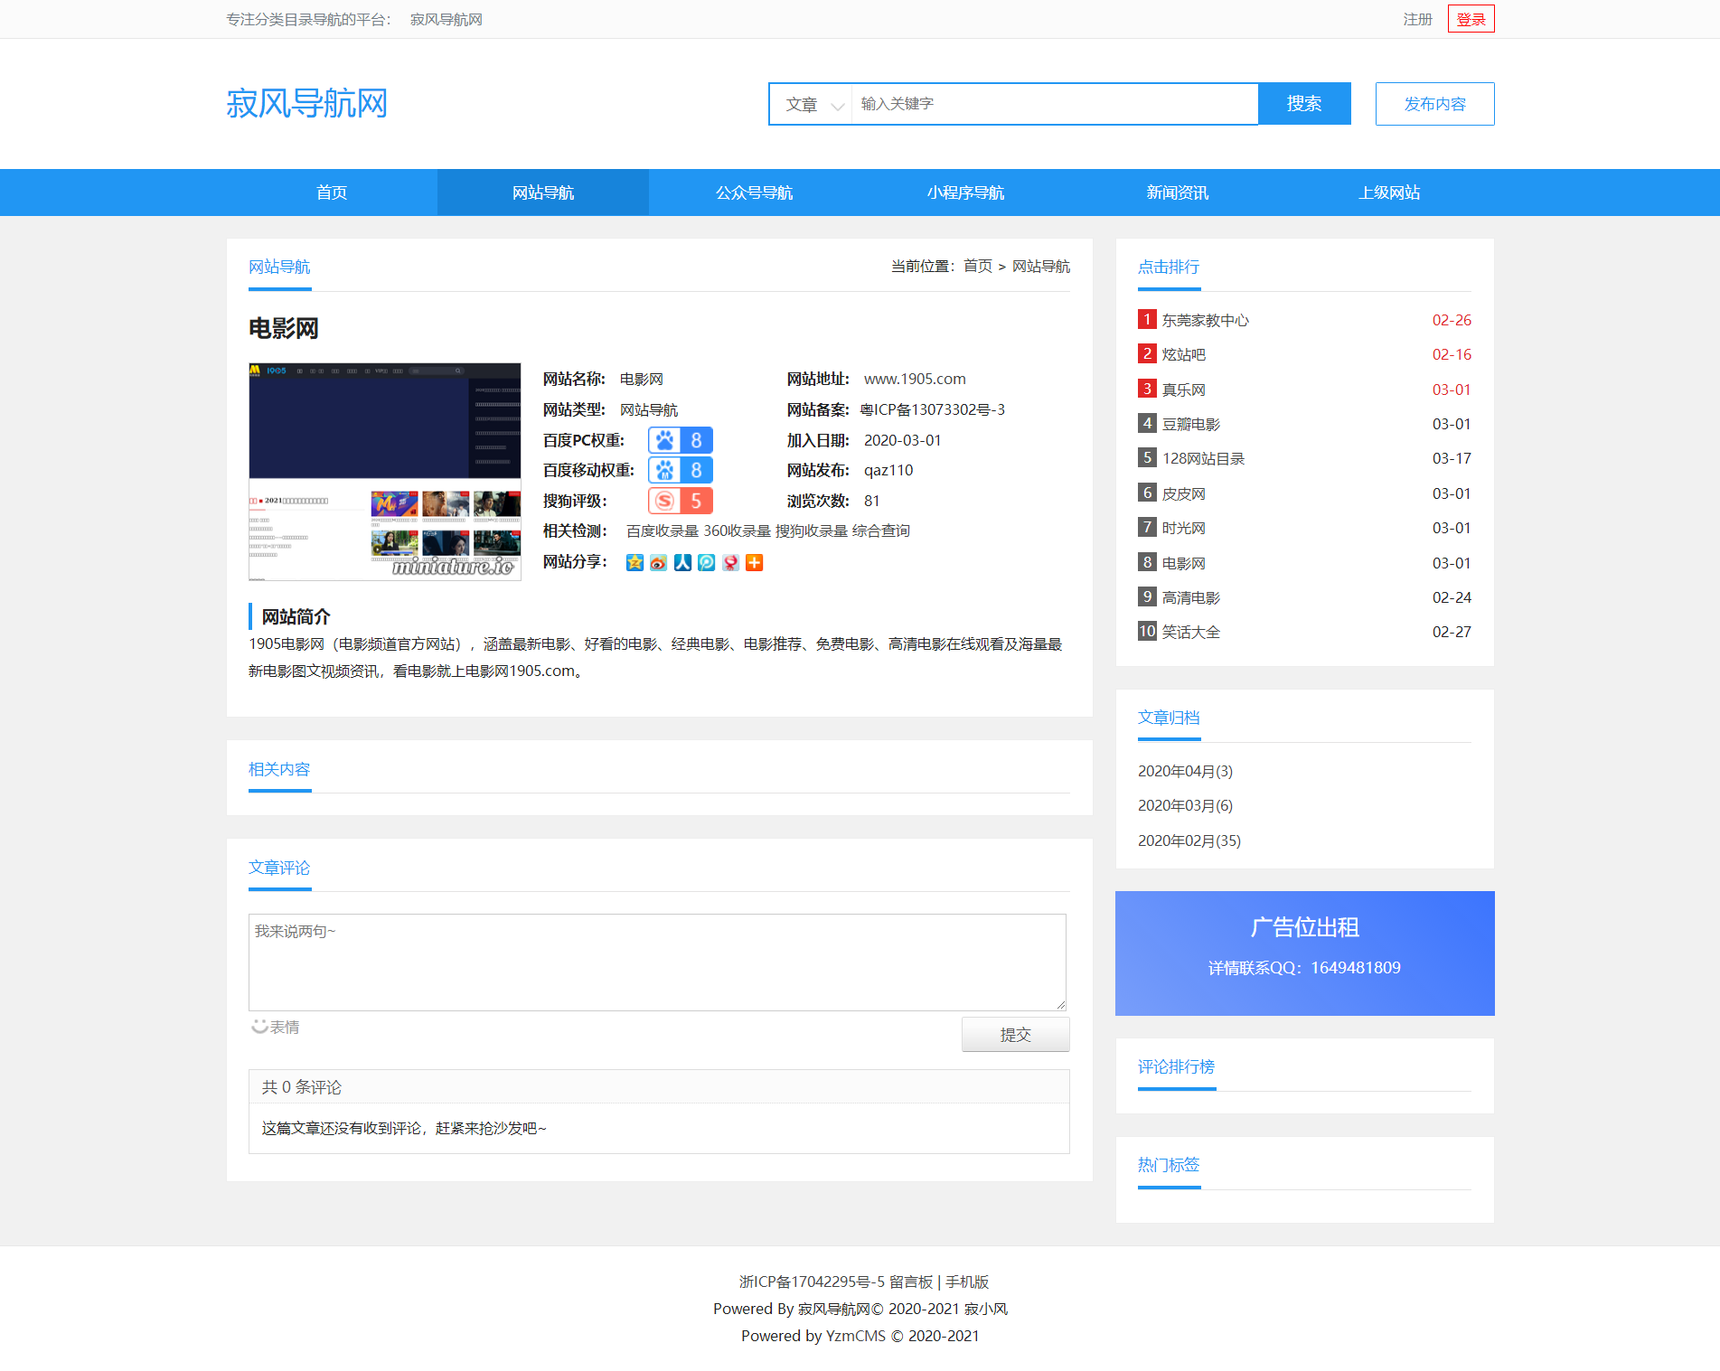The image size is (1720, 1371).
Task: Open the 文章 search type dropdown
Action: coord(811,104)
